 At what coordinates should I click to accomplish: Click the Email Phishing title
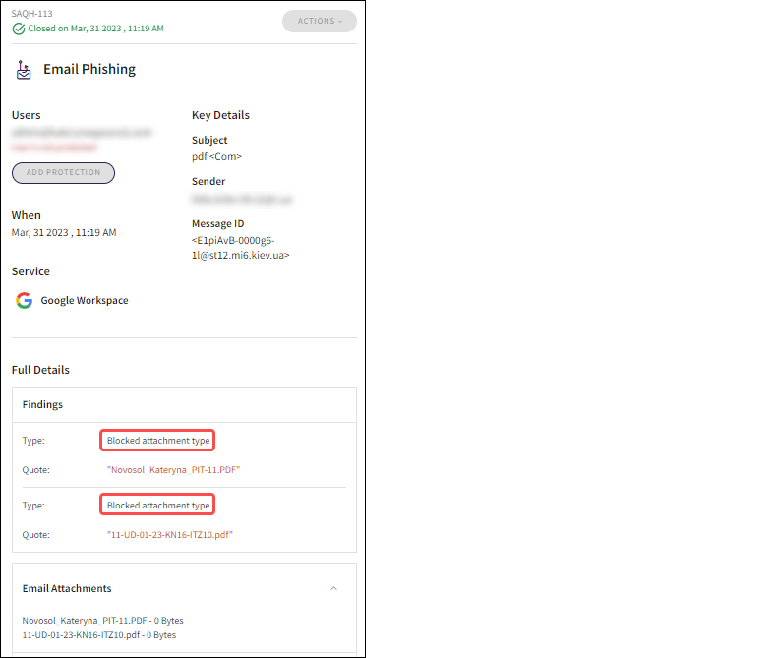(89, 70)
